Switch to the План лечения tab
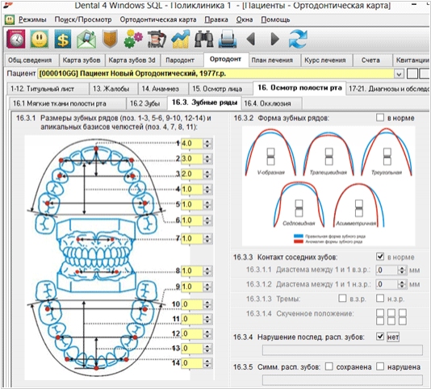The image size is (431, 389). pos(272,61)
